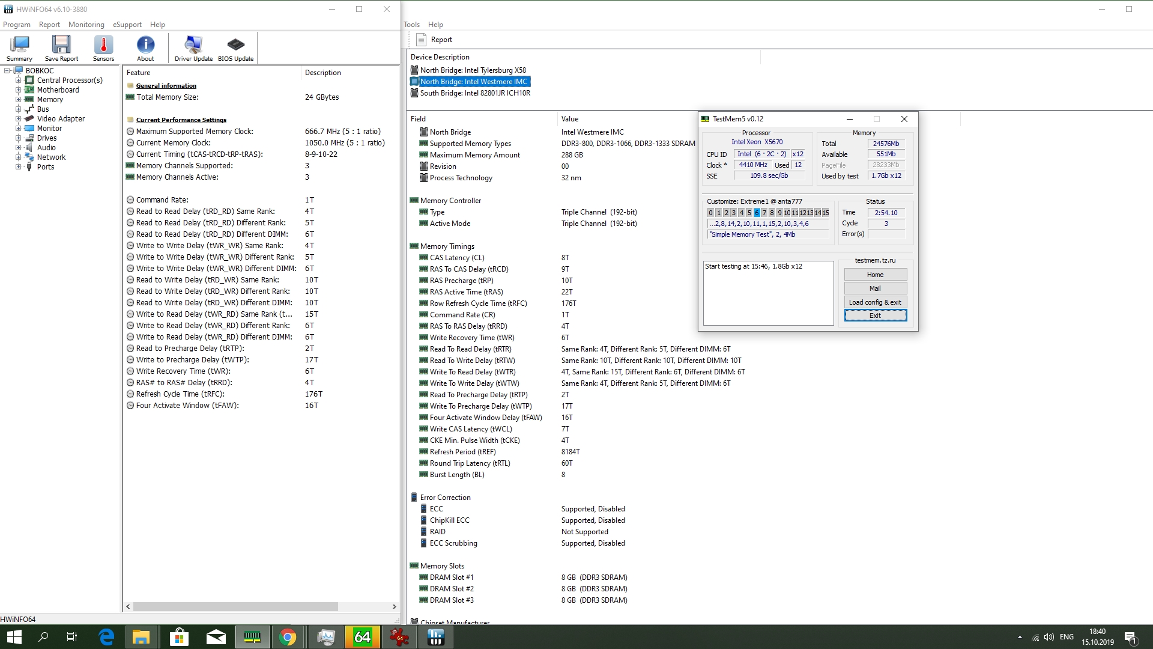Click the About info icon
Image resolution: width=1153 pixels, height=649 pixels.
pyautogui.click(x=145, y=47)
